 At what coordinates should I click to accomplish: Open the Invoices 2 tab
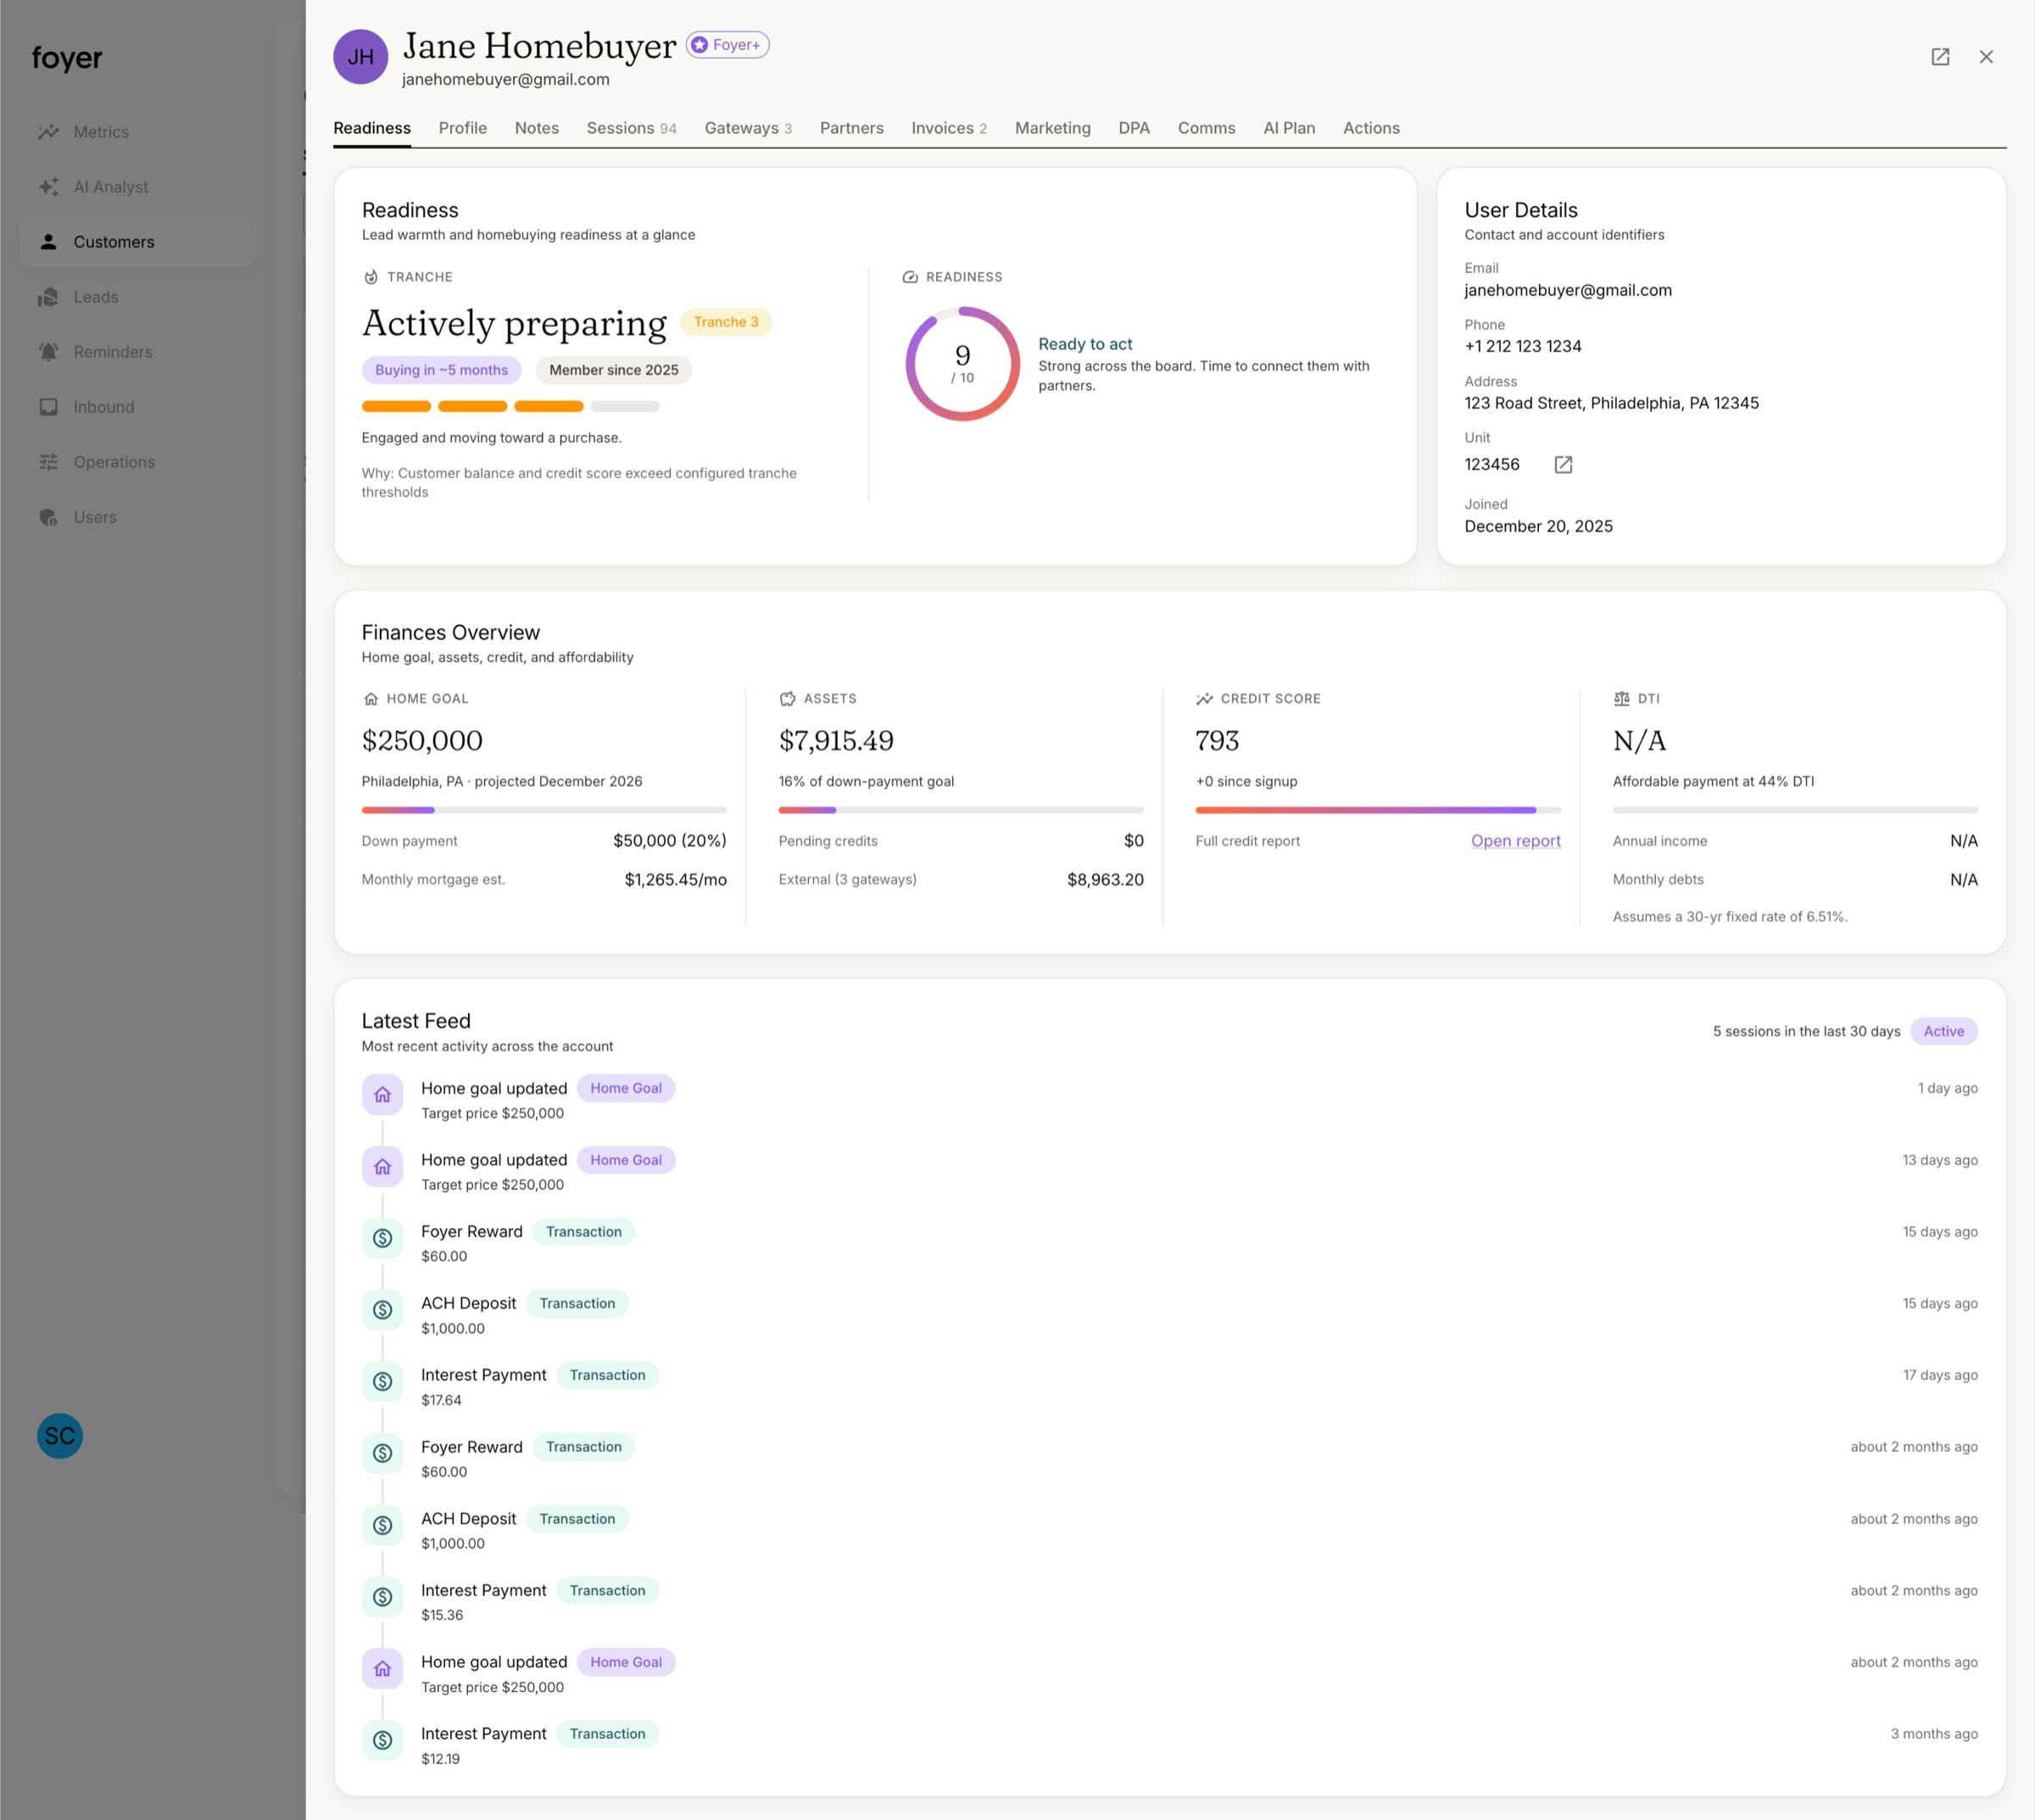(949, 128)
